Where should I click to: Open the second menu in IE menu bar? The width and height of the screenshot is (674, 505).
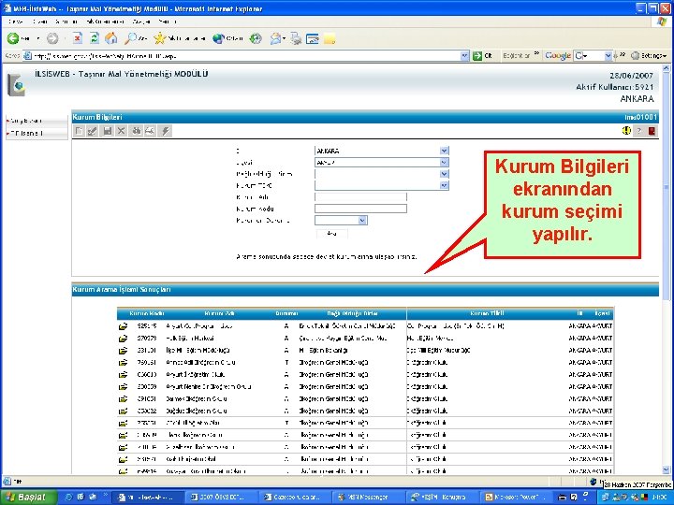pyautogui.click(x=40, y=21)
